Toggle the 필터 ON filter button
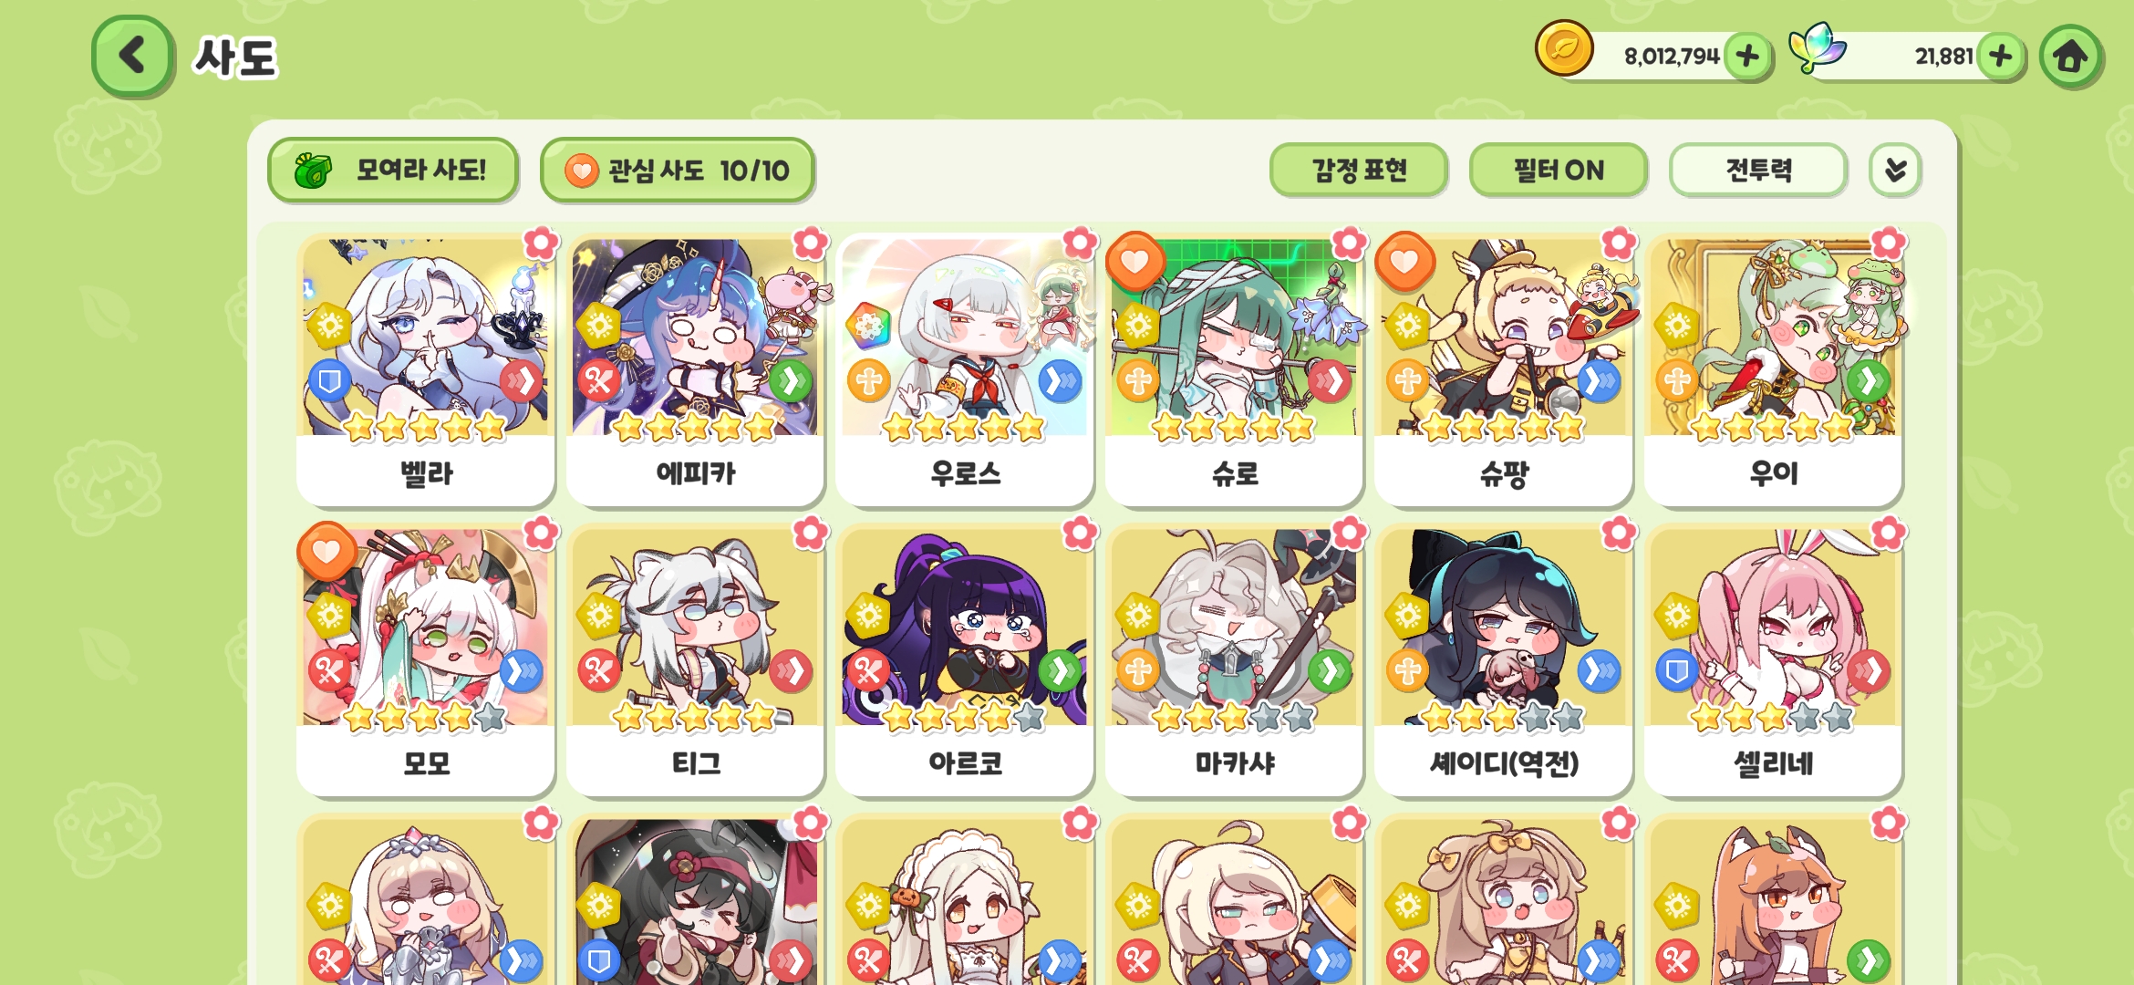Screen dimensions: 2134x985 point(1559,170)
